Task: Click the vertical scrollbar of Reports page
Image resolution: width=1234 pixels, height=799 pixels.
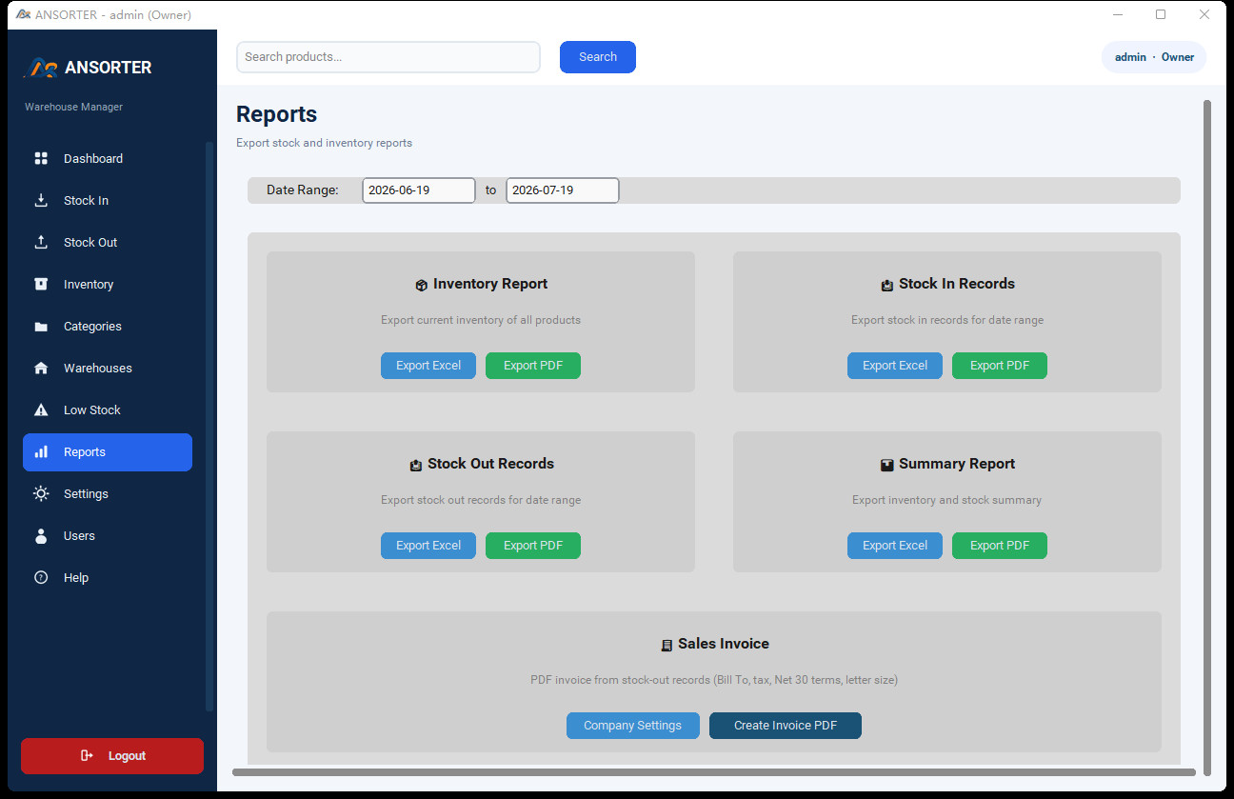Action: point(1208,438)
